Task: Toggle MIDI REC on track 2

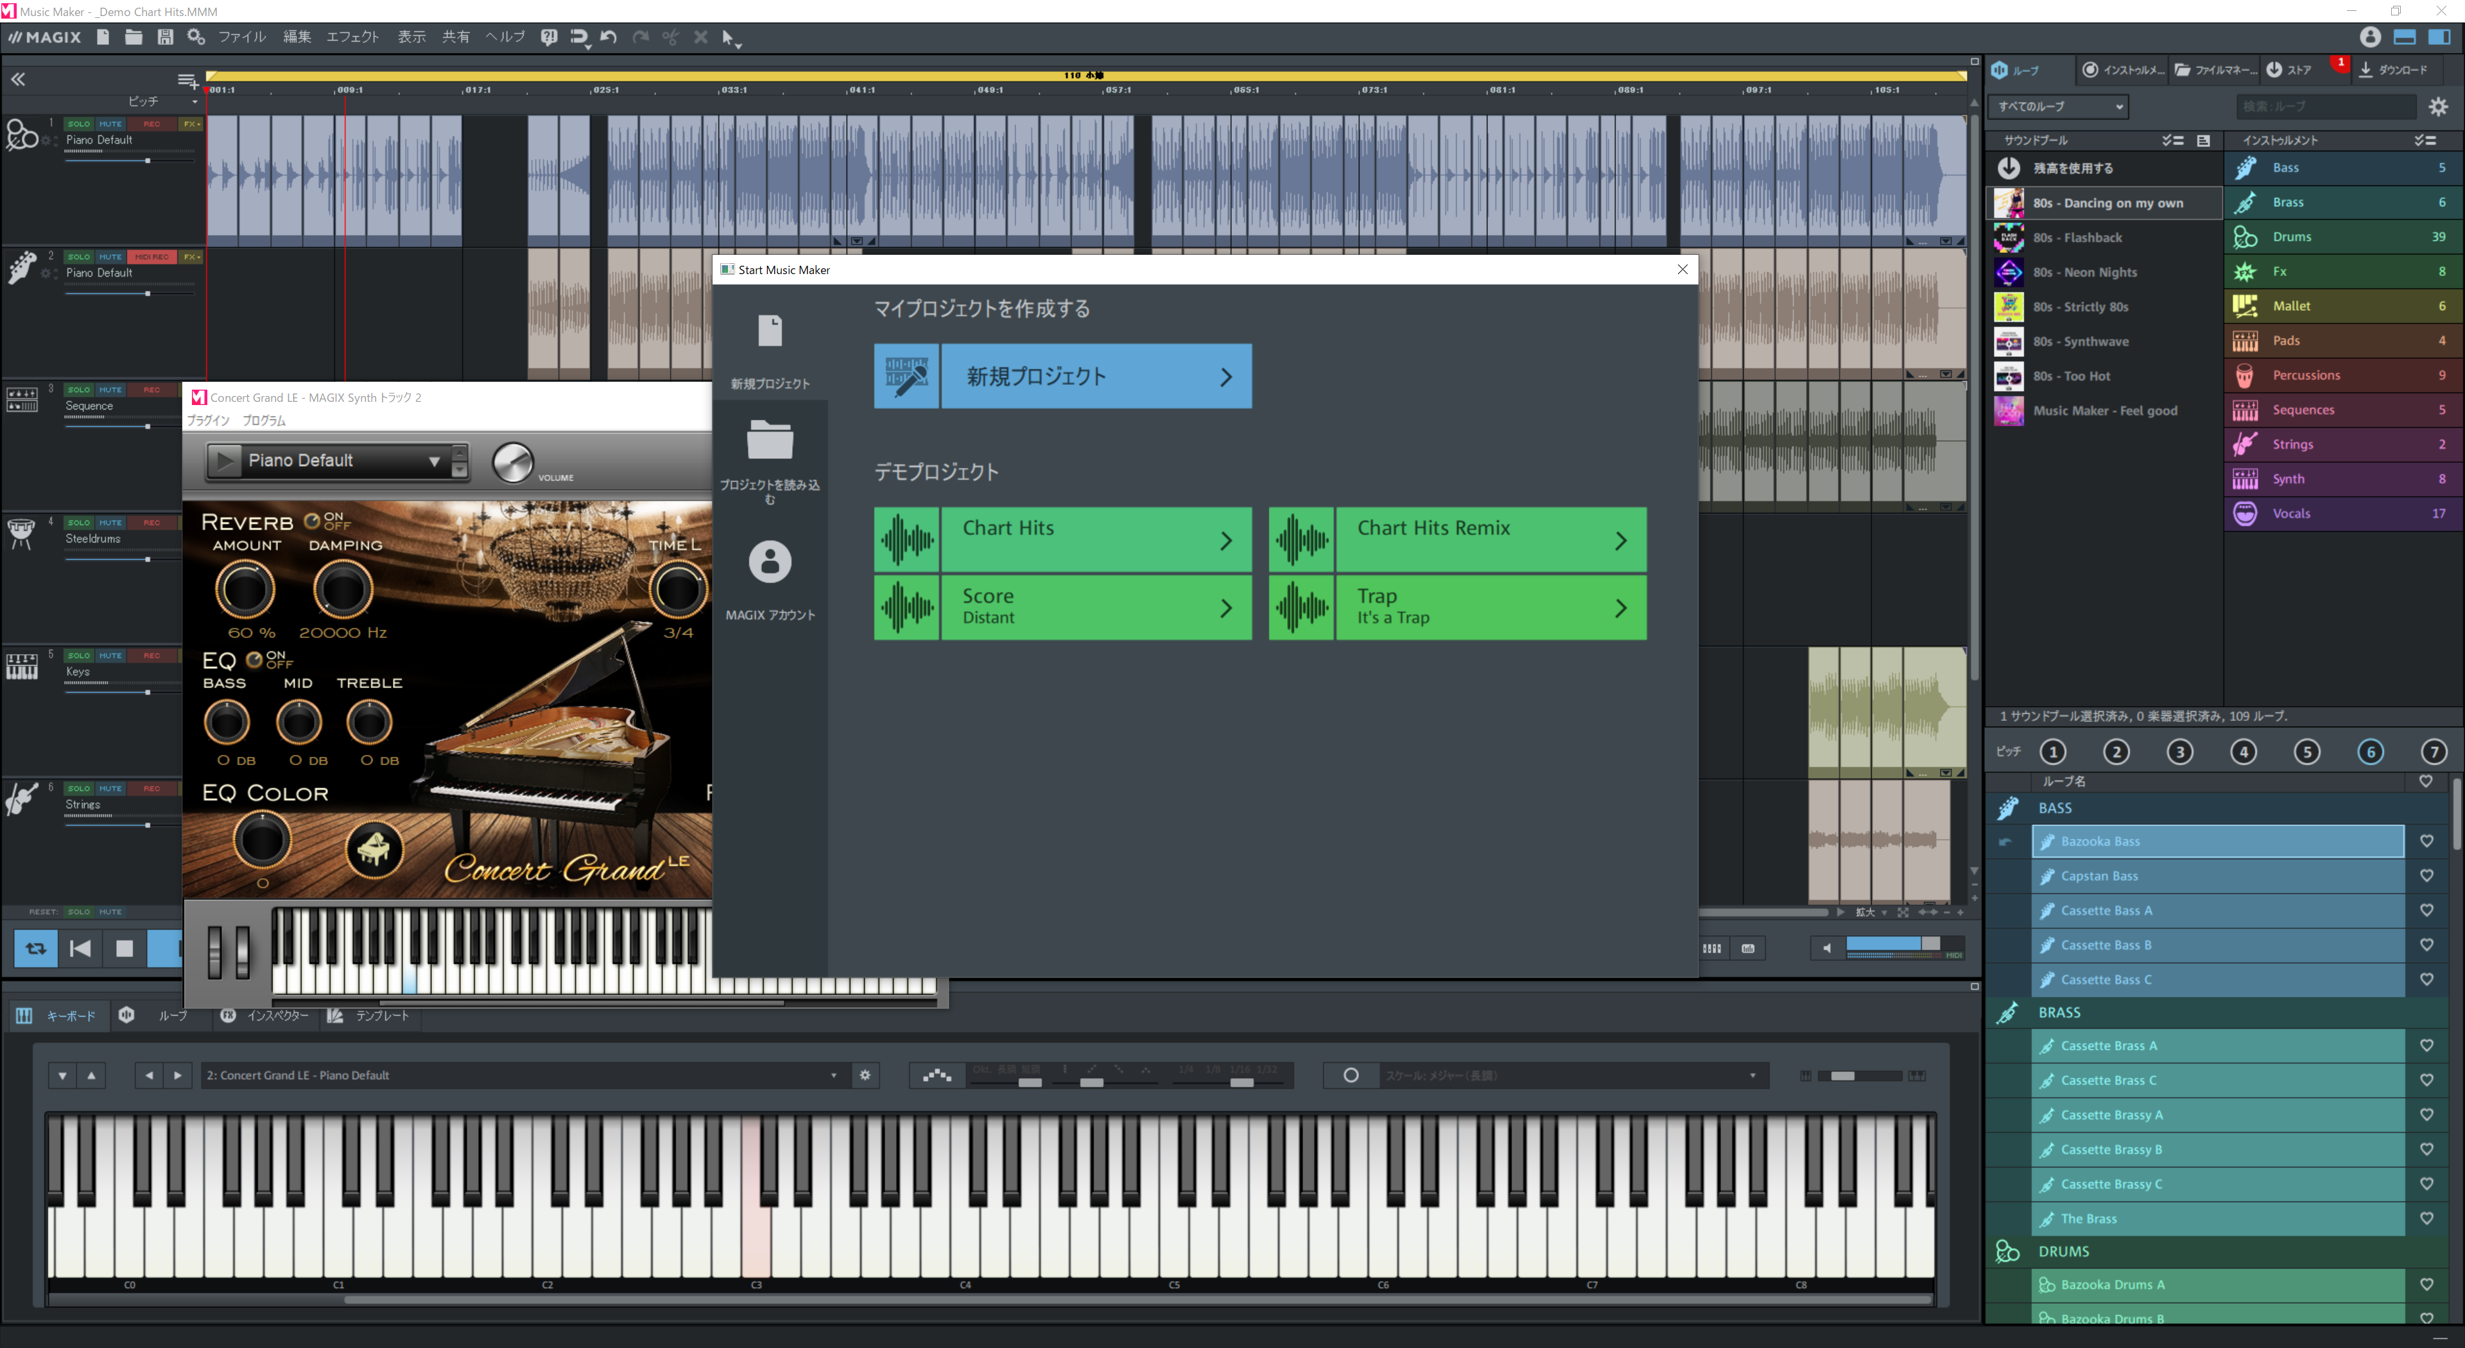Action: pos(151,256)
